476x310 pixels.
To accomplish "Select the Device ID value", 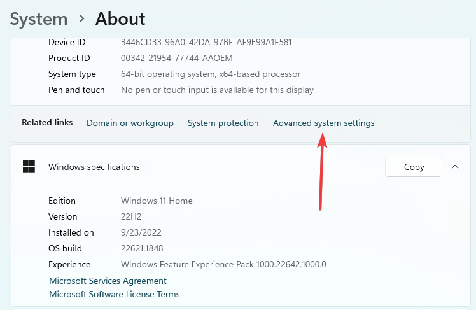I will pos(206,42).
